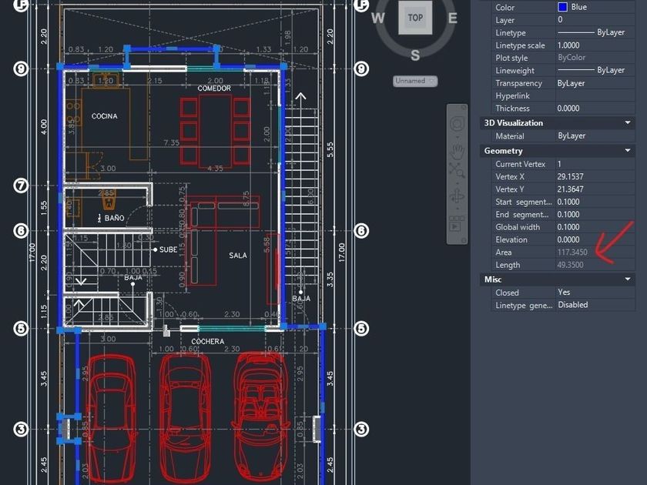Select the Layer value field showing 0
This screenshot has width=647, height=485.
595,20
